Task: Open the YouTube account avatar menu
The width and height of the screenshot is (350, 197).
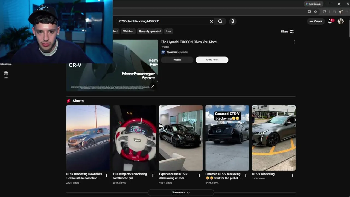Action: pos(341,21)
